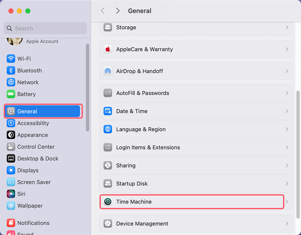
Task: Expand the Storage settings row
Action: (287, 27)
